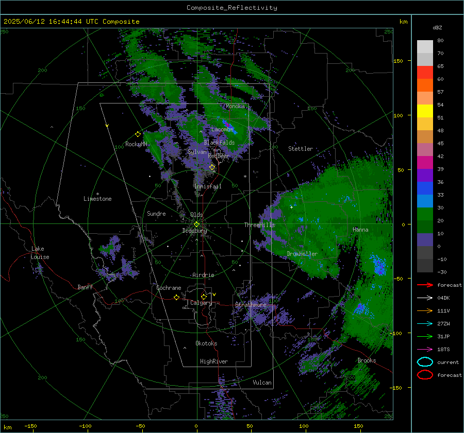
Task: Click the RockyMH label
Action: (136, 144)
